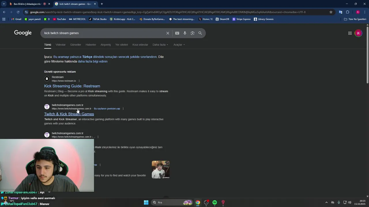Open the Google account avatar menu
This screenshot has width=369, height=207.
coord(358,33)
